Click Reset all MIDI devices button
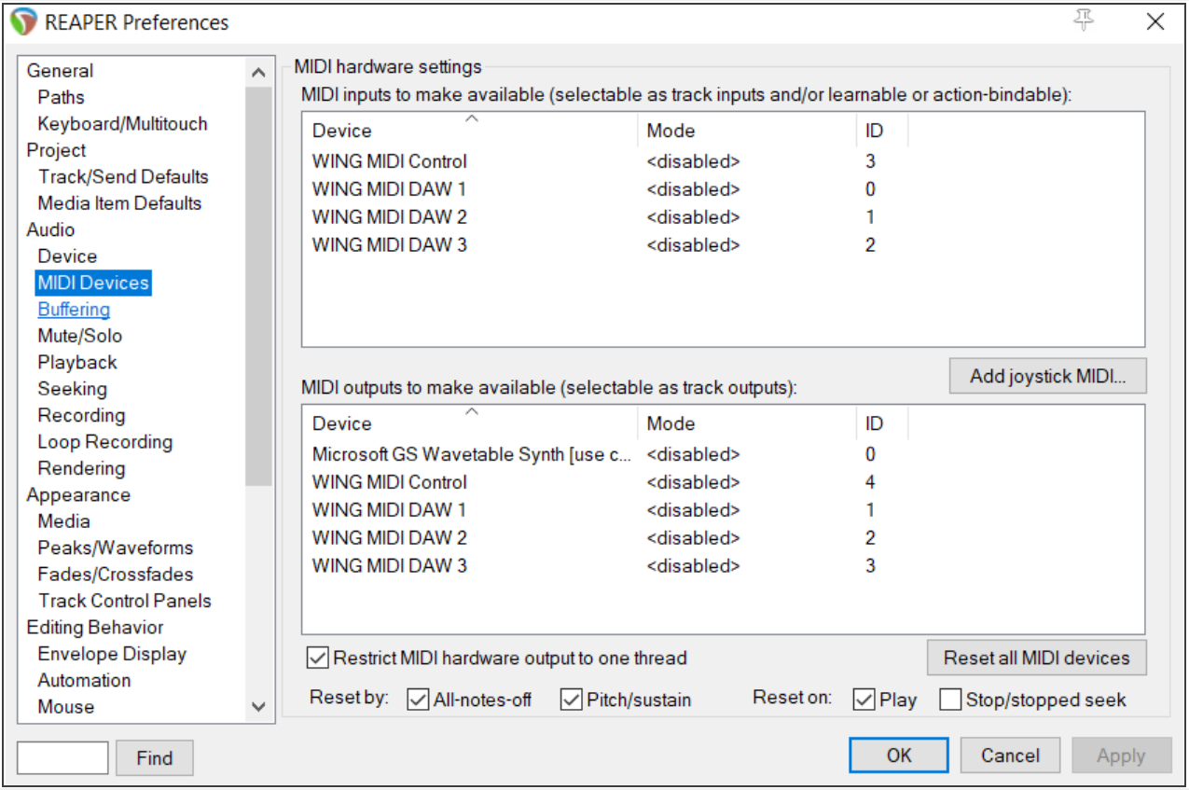Viewport: 1189px width, 790px height. (x=1036, y=658)
